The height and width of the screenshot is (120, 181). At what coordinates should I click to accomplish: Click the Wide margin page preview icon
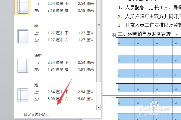tap(23, 95)
